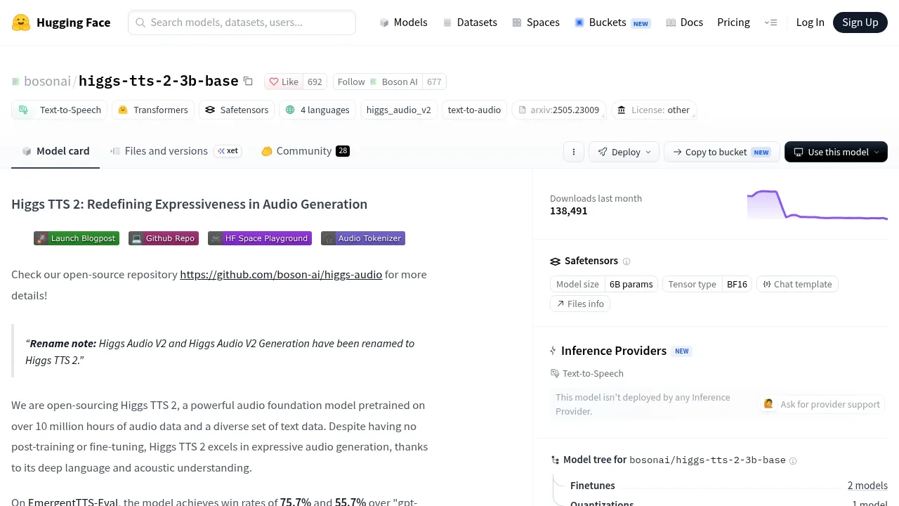899x506 pixels.
Task: Click Ask for provider support
Action: [x=822, y=404]
